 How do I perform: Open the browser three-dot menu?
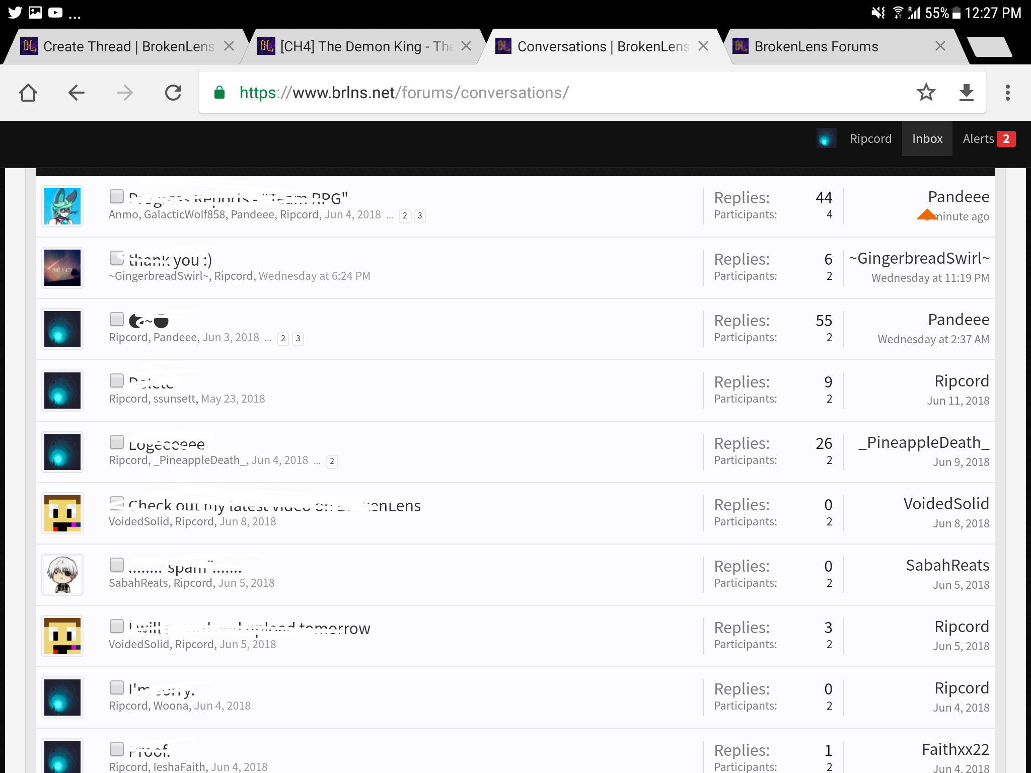[x=1007, y=93]
